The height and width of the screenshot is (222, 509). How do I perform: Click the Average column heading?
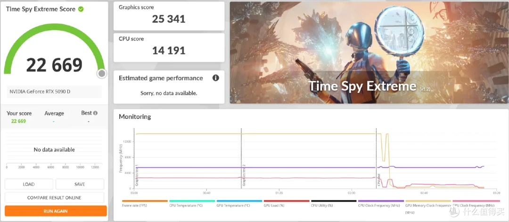pyautogui.click(x=54, y=113)
